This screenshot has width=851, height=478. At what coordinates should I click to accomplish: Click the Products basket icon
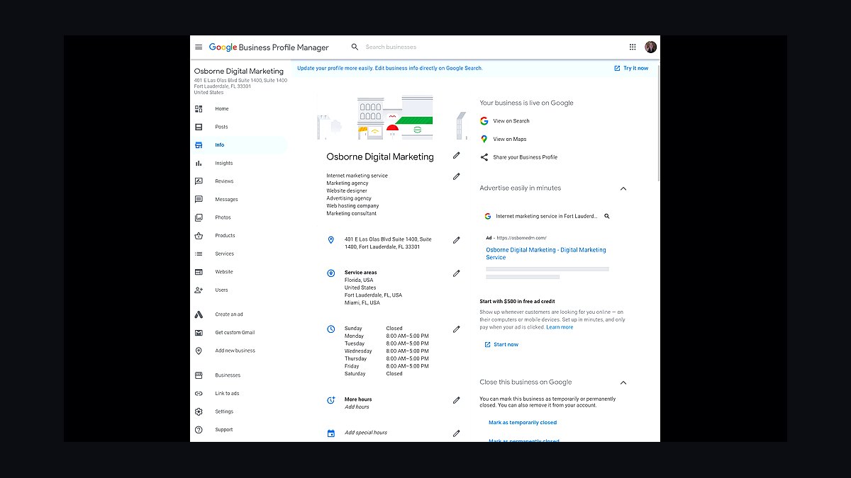tap(199, 236)
